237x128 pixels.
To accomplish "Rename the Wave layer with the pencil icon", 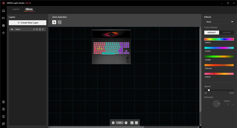I will tap(34, 29).
